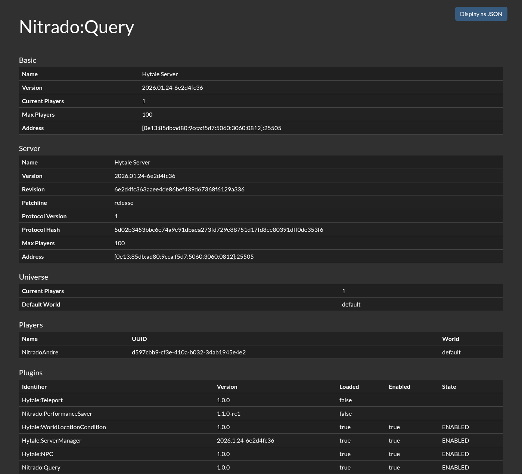Screen dimensions: 522x474
Task: Click the Protocol Hash value 5d02b3453bbc...
Action: coord(219,230)
